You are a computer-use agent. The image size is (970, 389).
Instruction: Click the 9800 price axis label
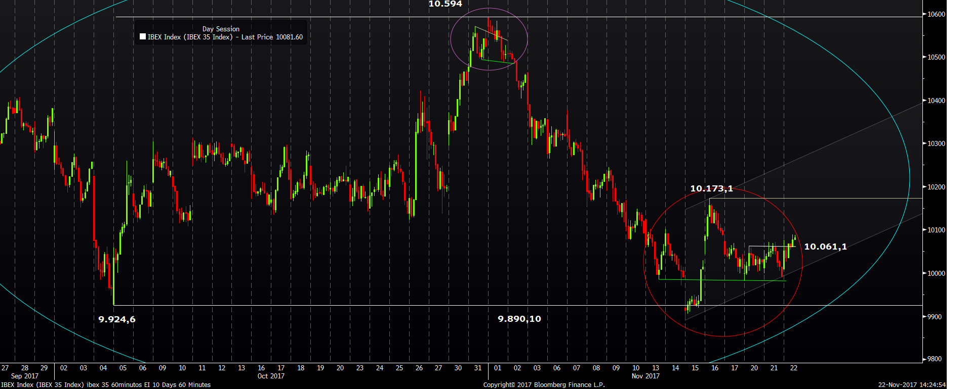(x=935, y=359)
